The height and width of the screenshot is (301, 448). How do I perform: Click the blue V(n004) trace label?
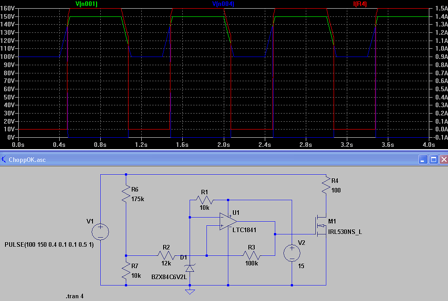click(223, 4)
